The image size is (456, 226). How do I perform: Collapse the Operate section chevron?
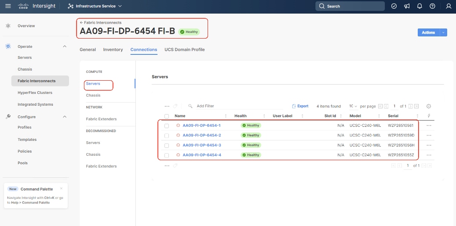(65, 47)
